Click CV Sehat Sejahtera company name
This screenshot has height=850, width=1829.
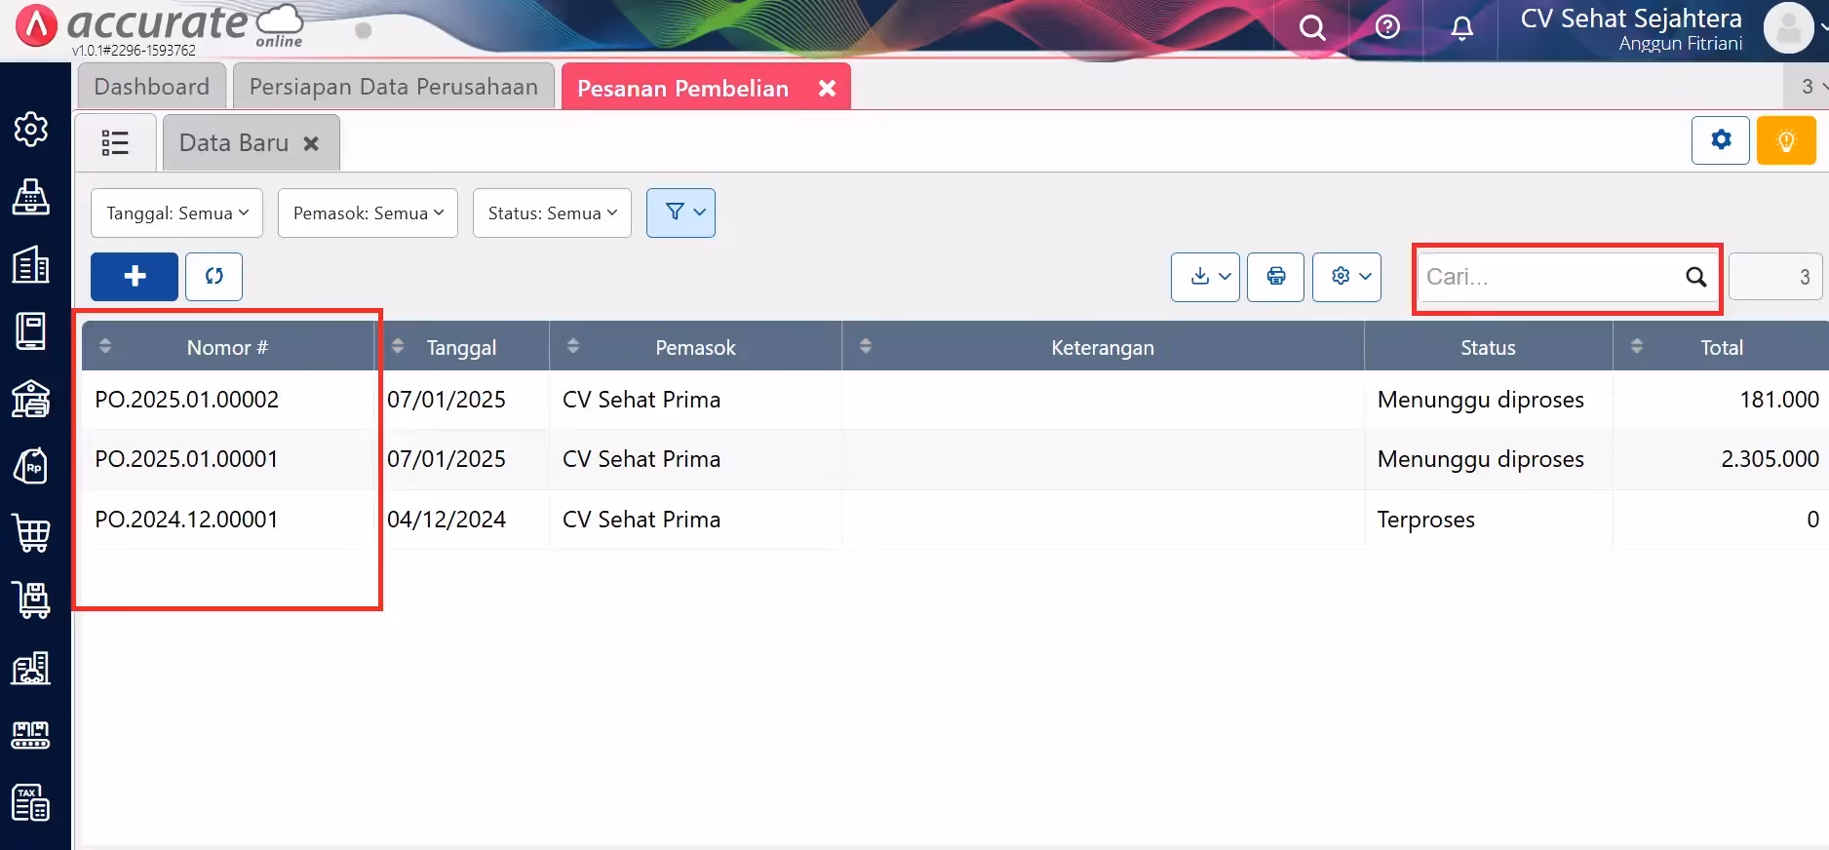[x=1631, y=19]
